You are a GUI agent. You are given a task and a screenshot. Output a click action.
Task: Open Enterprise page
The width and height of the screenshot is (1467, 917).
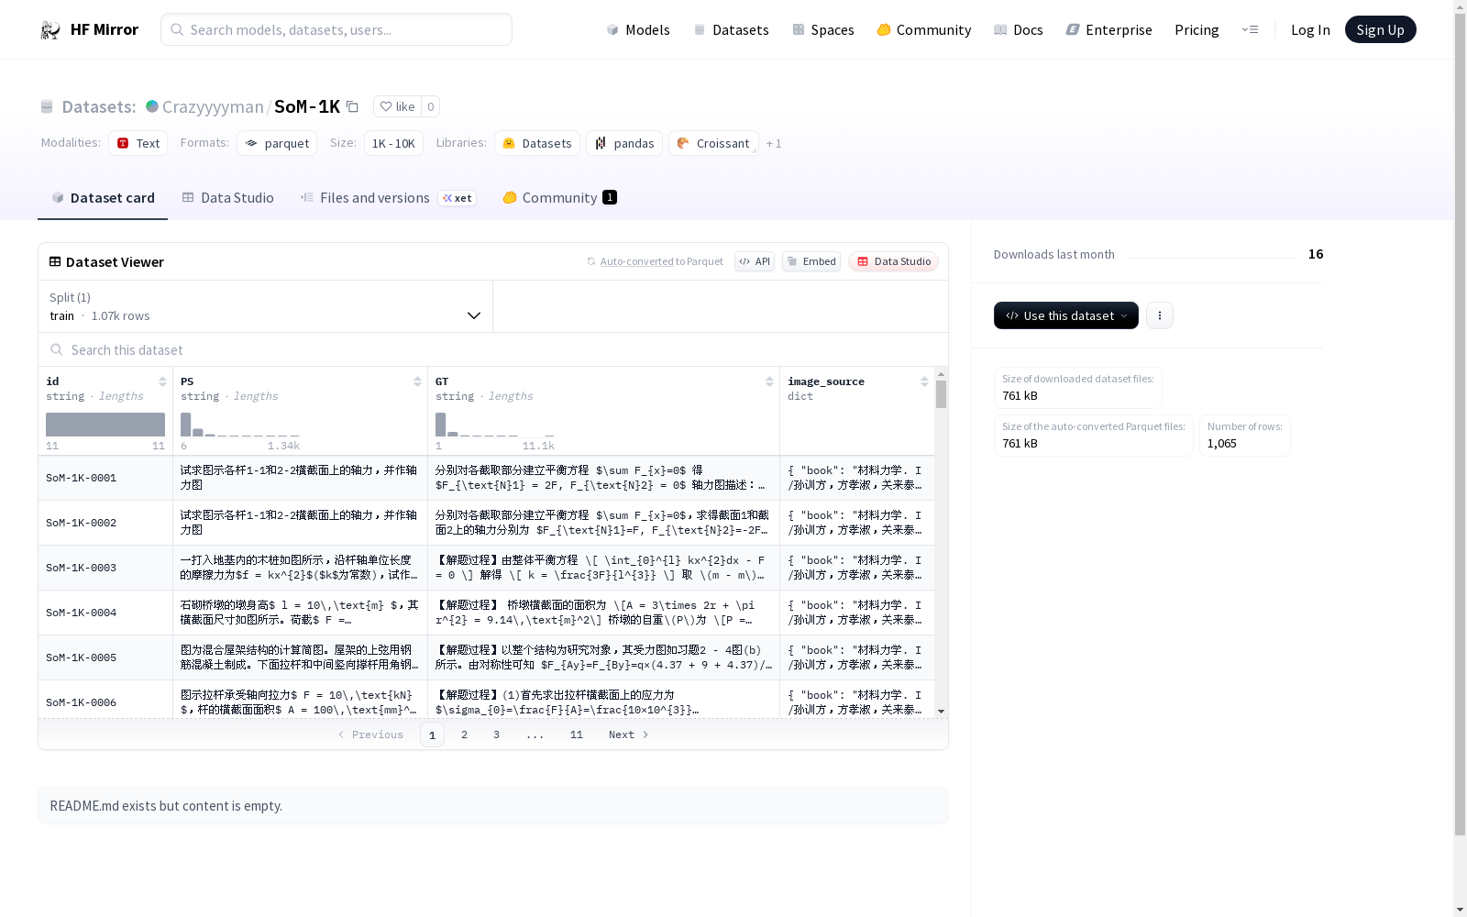(1109, 29)
